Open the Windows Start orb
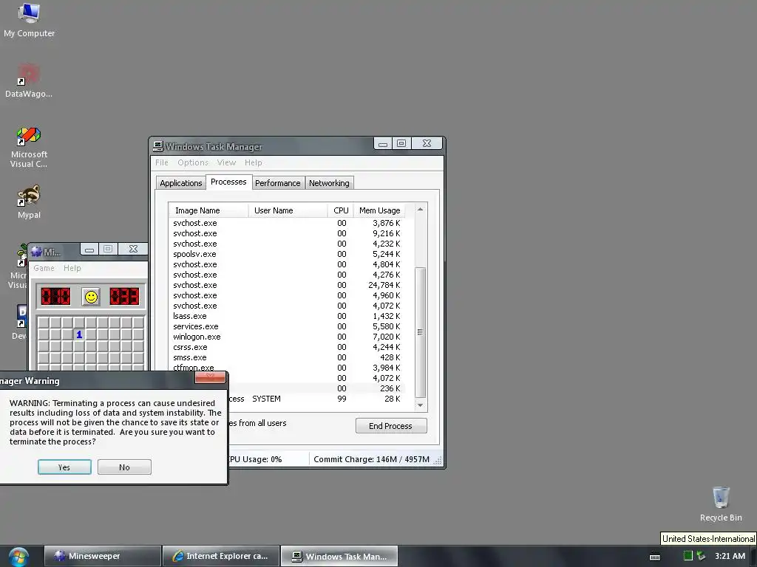The width and height of the screenshot is (757, 567). pos(18,557)
